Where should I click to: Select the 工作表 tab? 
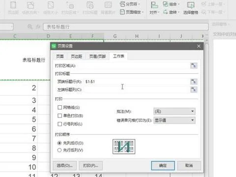pyautogui.click(x=118, y=56)
